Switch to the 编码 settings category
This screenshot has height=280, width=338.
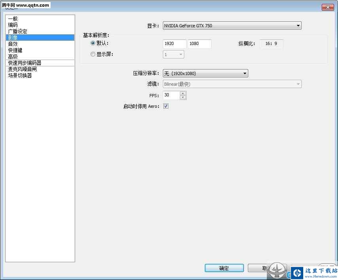click(13, 25)
